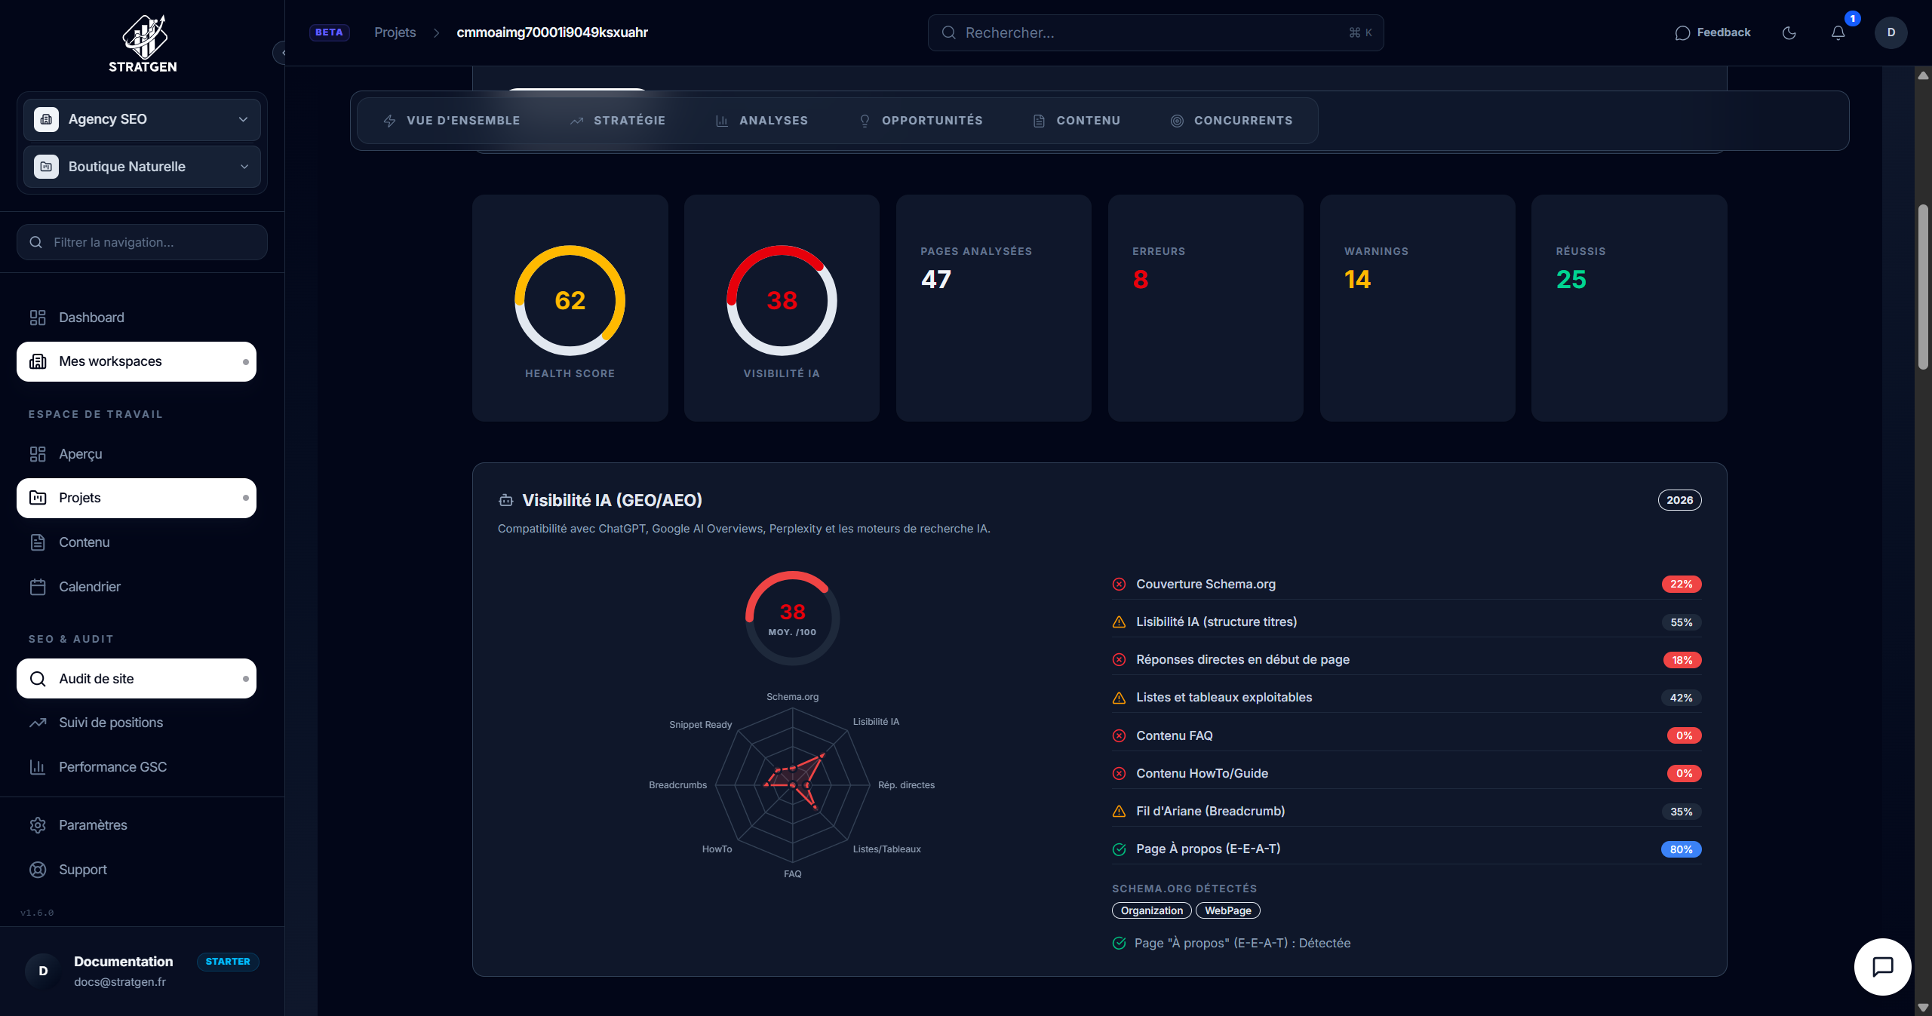Image resolution: width=1932 pixels, height=1016 pixels.
Task: Switch to the Concurrents tab
Action: point(1231,121)
